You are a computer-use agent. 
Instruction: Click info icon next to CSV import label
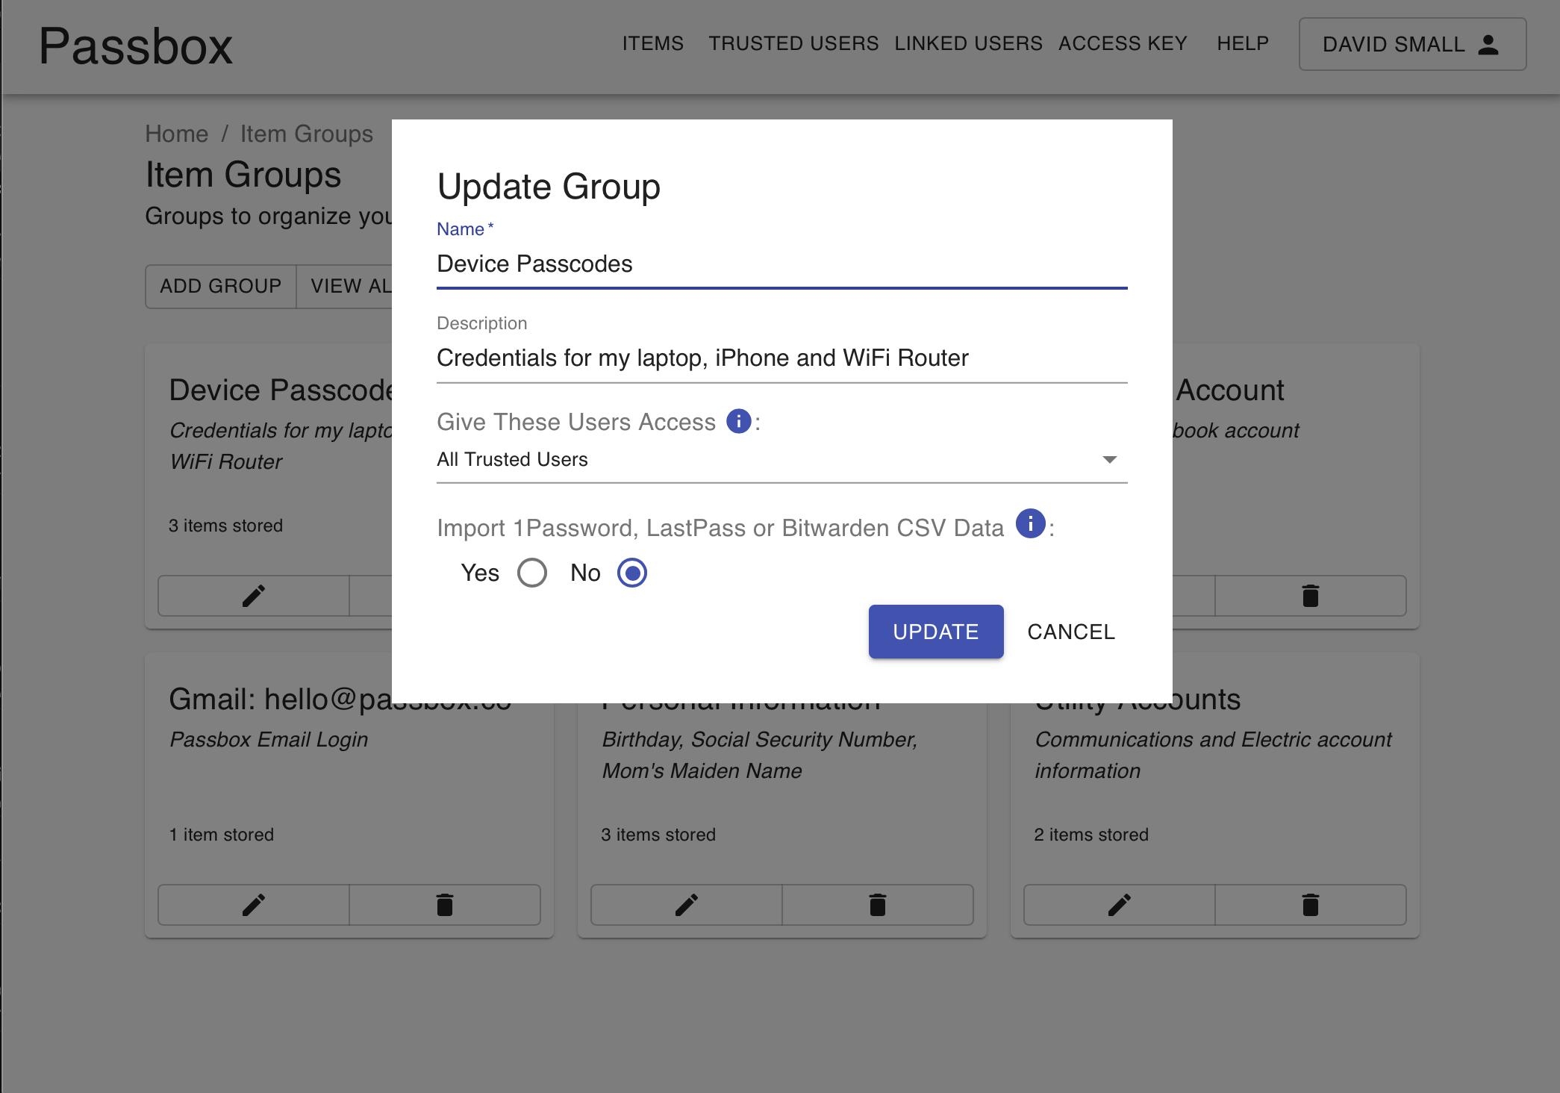(x=1030, y=524)
